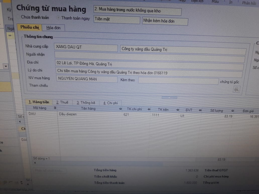The image size is (259, 194).
Task: Click the Phản hồi toolbar button
Action: 249,3
